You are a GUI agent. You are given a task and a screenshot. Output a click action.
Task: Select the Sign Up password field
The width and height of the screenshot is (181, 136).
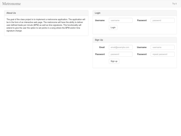121,54
